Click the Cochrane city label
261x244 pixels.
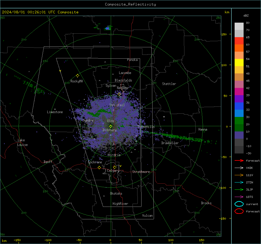pos(95,162)
